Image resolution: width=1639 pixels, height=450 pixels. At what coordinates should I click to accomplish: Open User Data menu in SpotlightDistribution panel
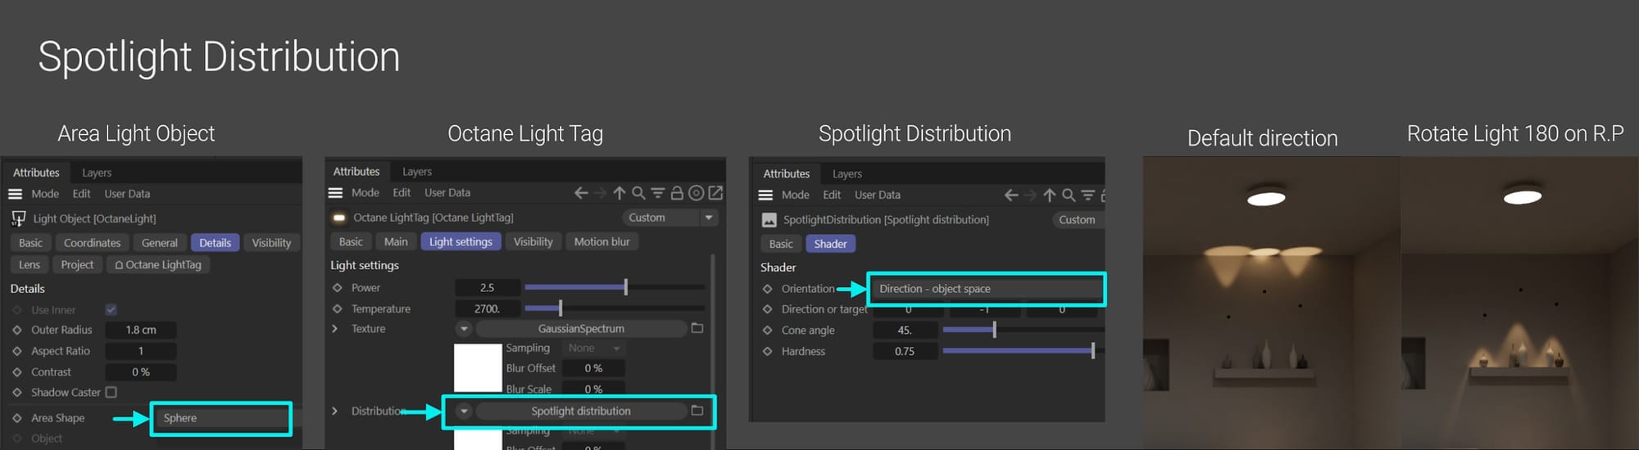877,195
